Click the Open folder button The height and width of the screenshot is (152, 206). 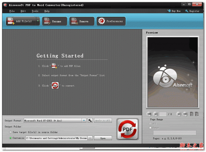tap(103, 138)
